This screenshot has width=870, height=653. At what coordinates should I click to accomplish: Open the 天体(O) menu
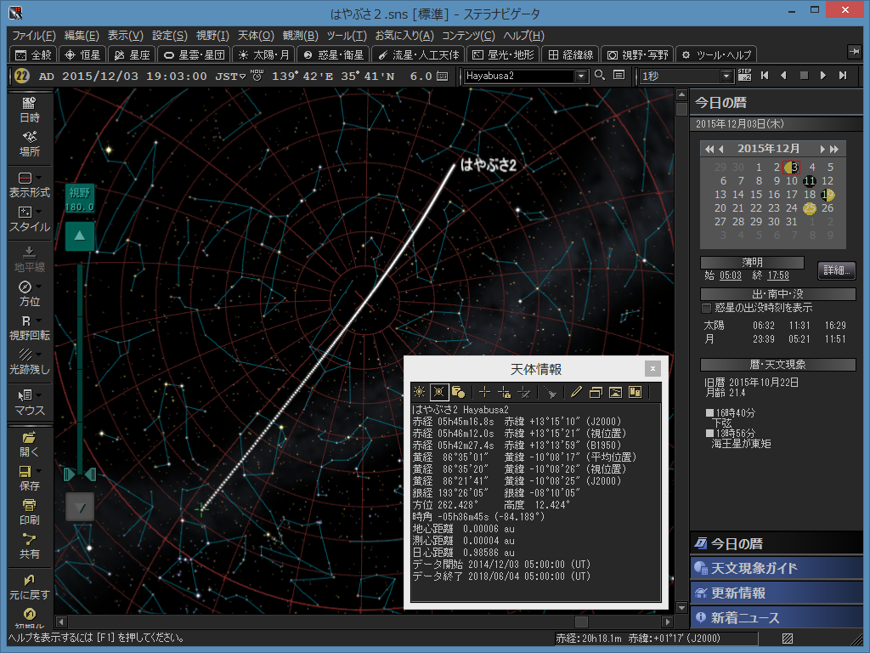(255, 36)
